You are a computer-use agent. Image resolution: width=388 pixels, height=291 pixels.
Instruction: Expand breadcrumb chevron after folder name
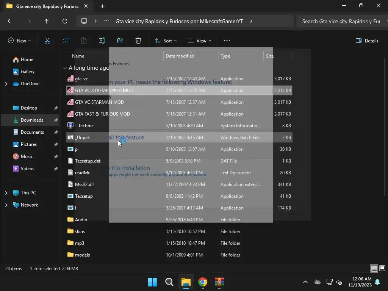coord(251,21)
